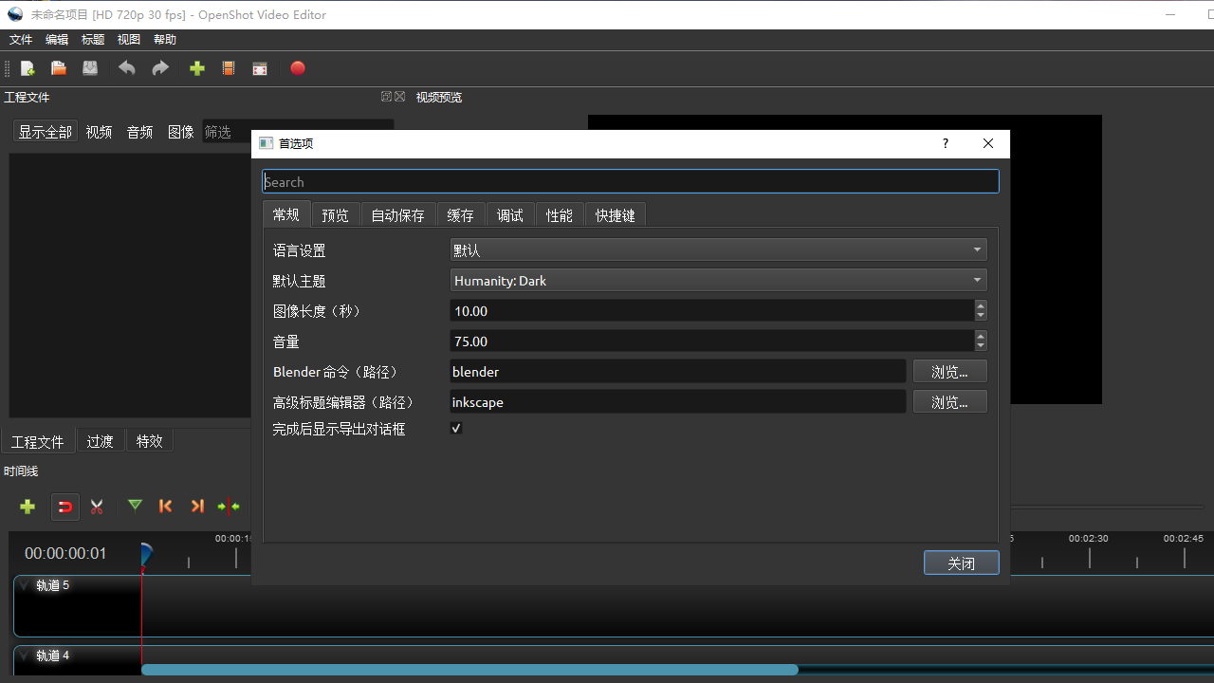Screen dimensions: 1214x683
Task: Undo the last action
Action: pos(126,68)
